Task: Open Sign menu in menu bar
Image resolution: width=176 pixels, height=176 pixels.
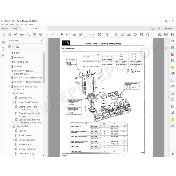Action: pyautogui.click(x=17, y=24)
